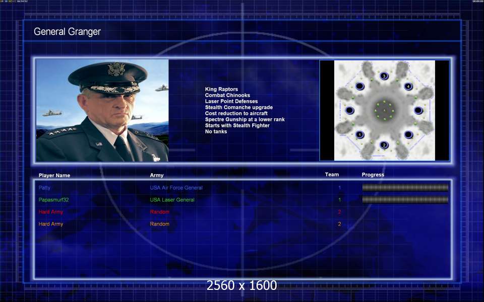This screenshot has width=484, height=302.
Task: Select start position 3 on the map
Action: click(x=384, y=76)
